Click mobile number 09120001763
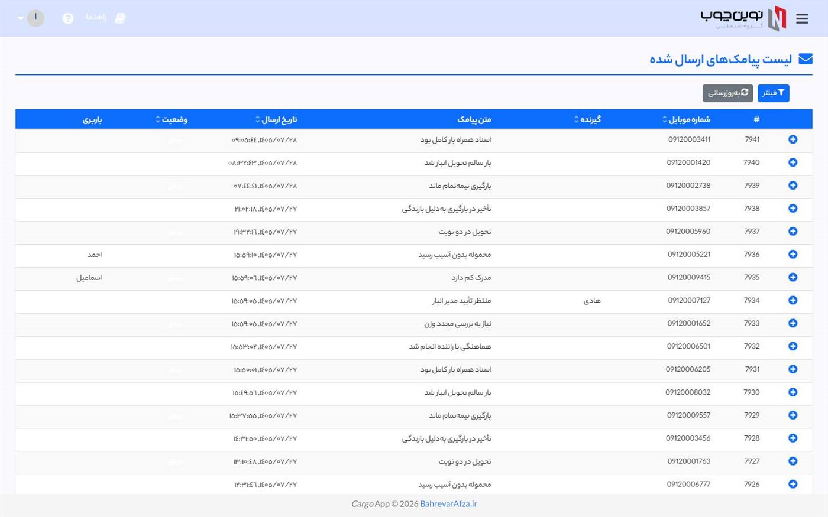Screen dimensions: 828x517 click(x=689, y=461)
